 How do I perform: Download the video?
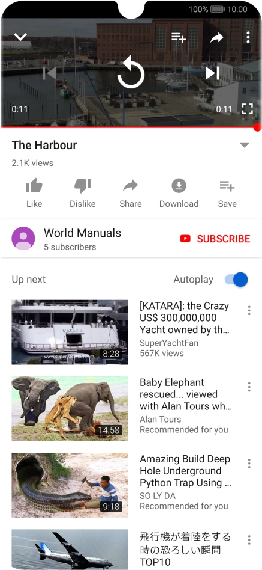(179, 192)
